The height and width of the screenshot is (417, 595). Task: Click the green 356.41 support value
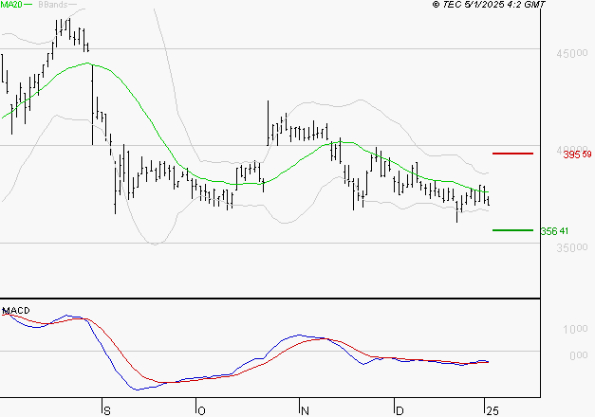[554, 231]
